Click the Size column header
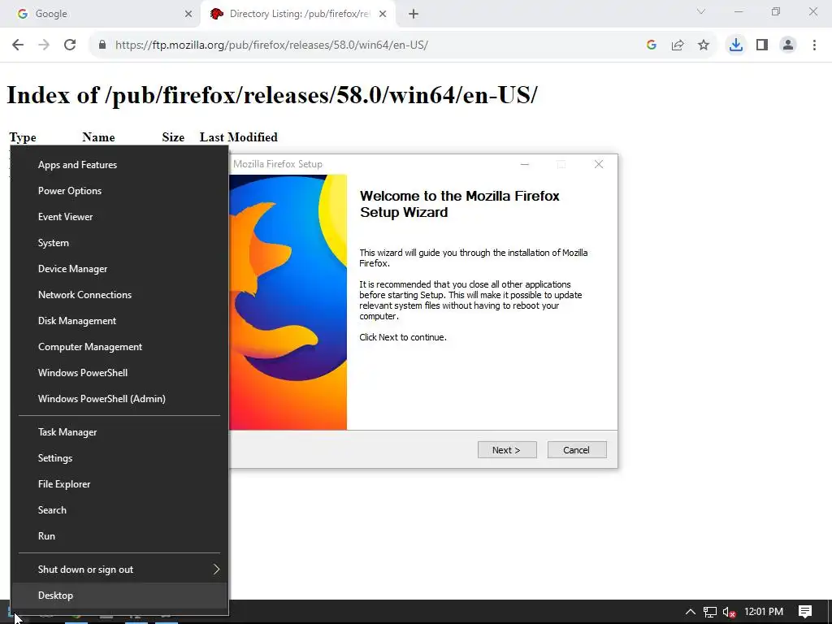The image size is (832, 624). pyautogui.click(x=173, y=137)
